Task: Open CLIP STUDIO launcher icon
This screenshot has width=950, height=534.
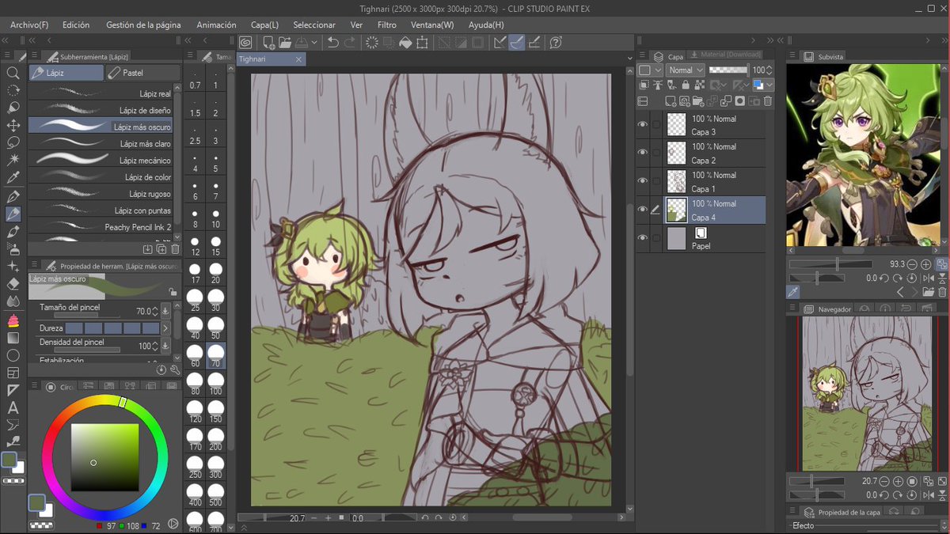Action: (x=245, y=42)
